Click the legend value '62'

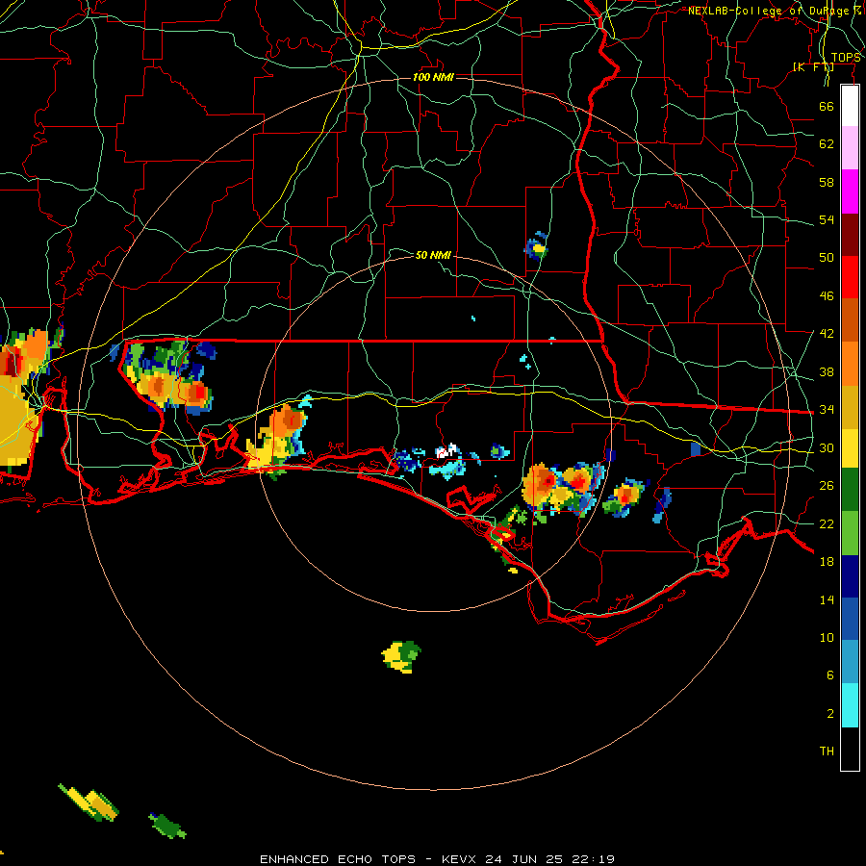click(x=827, y=144)
